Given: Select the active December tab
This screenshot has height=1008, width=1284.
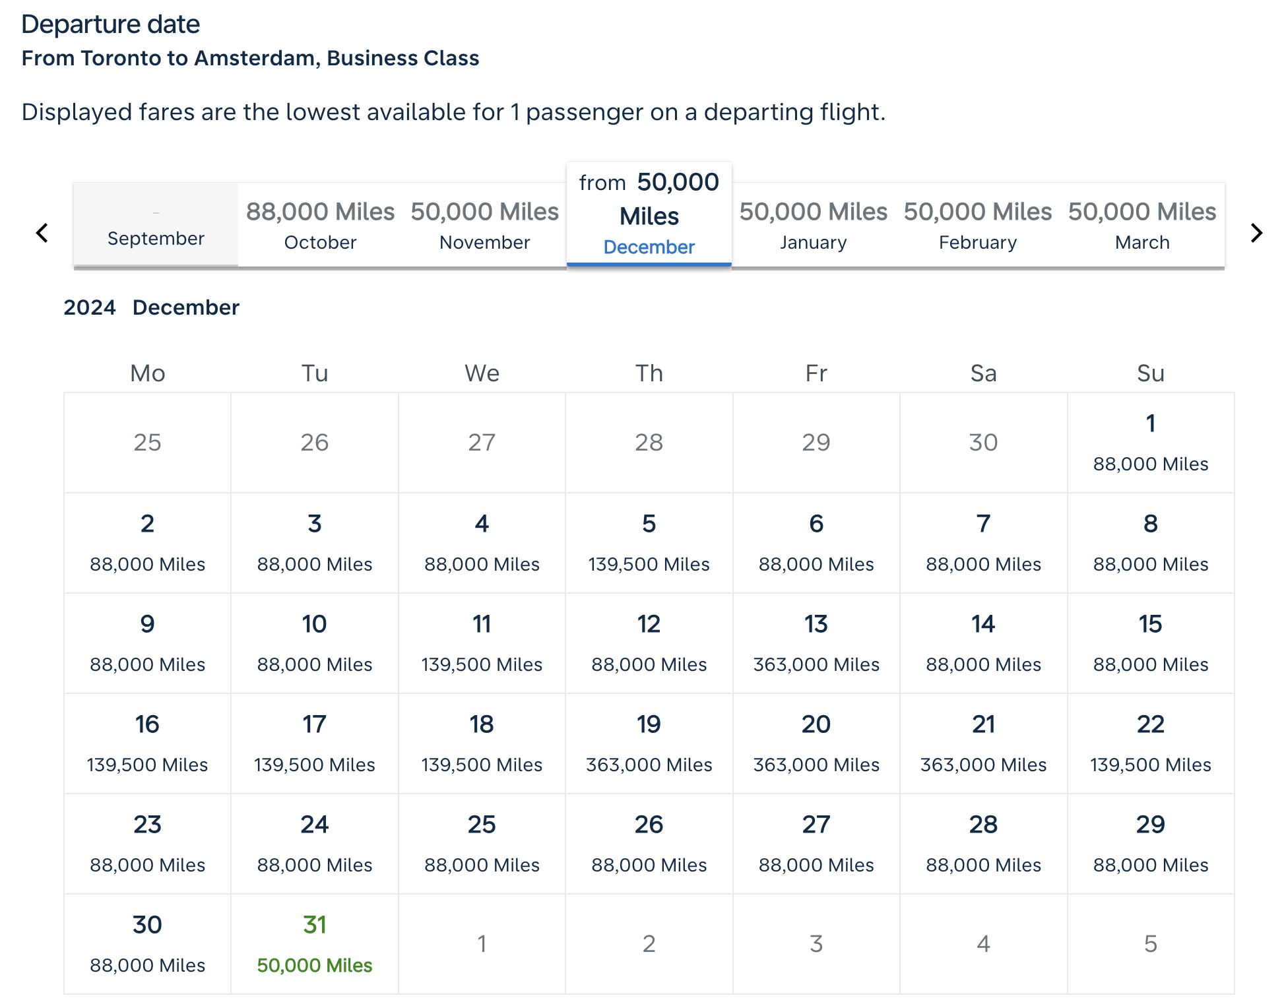Looking at the screenshot, I should pos(649,214).
